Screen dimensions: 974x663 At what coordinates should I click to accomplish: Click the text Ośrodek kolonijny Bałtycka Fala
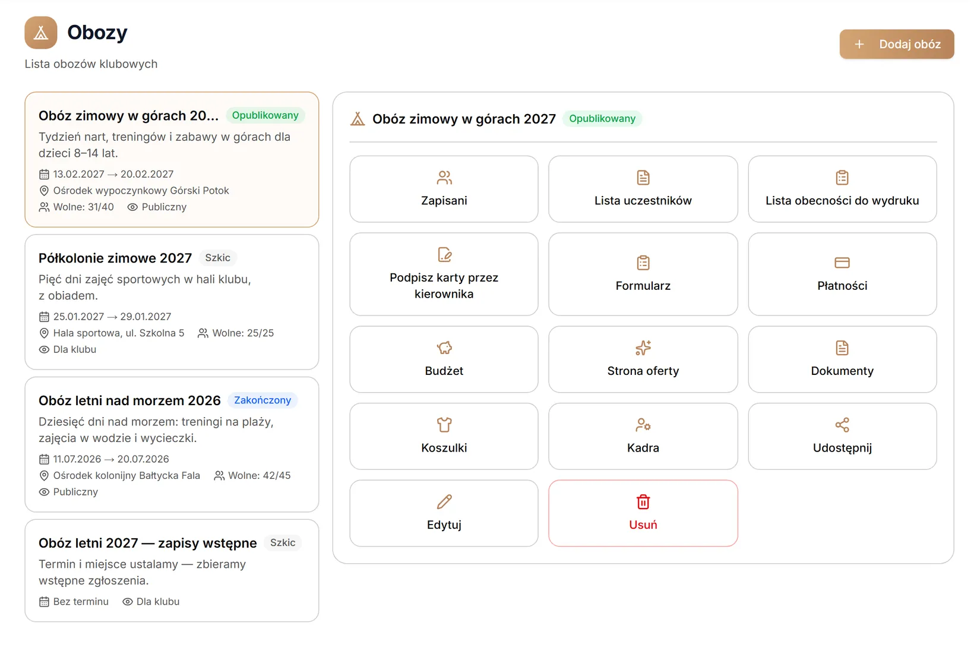pos(127,476)
